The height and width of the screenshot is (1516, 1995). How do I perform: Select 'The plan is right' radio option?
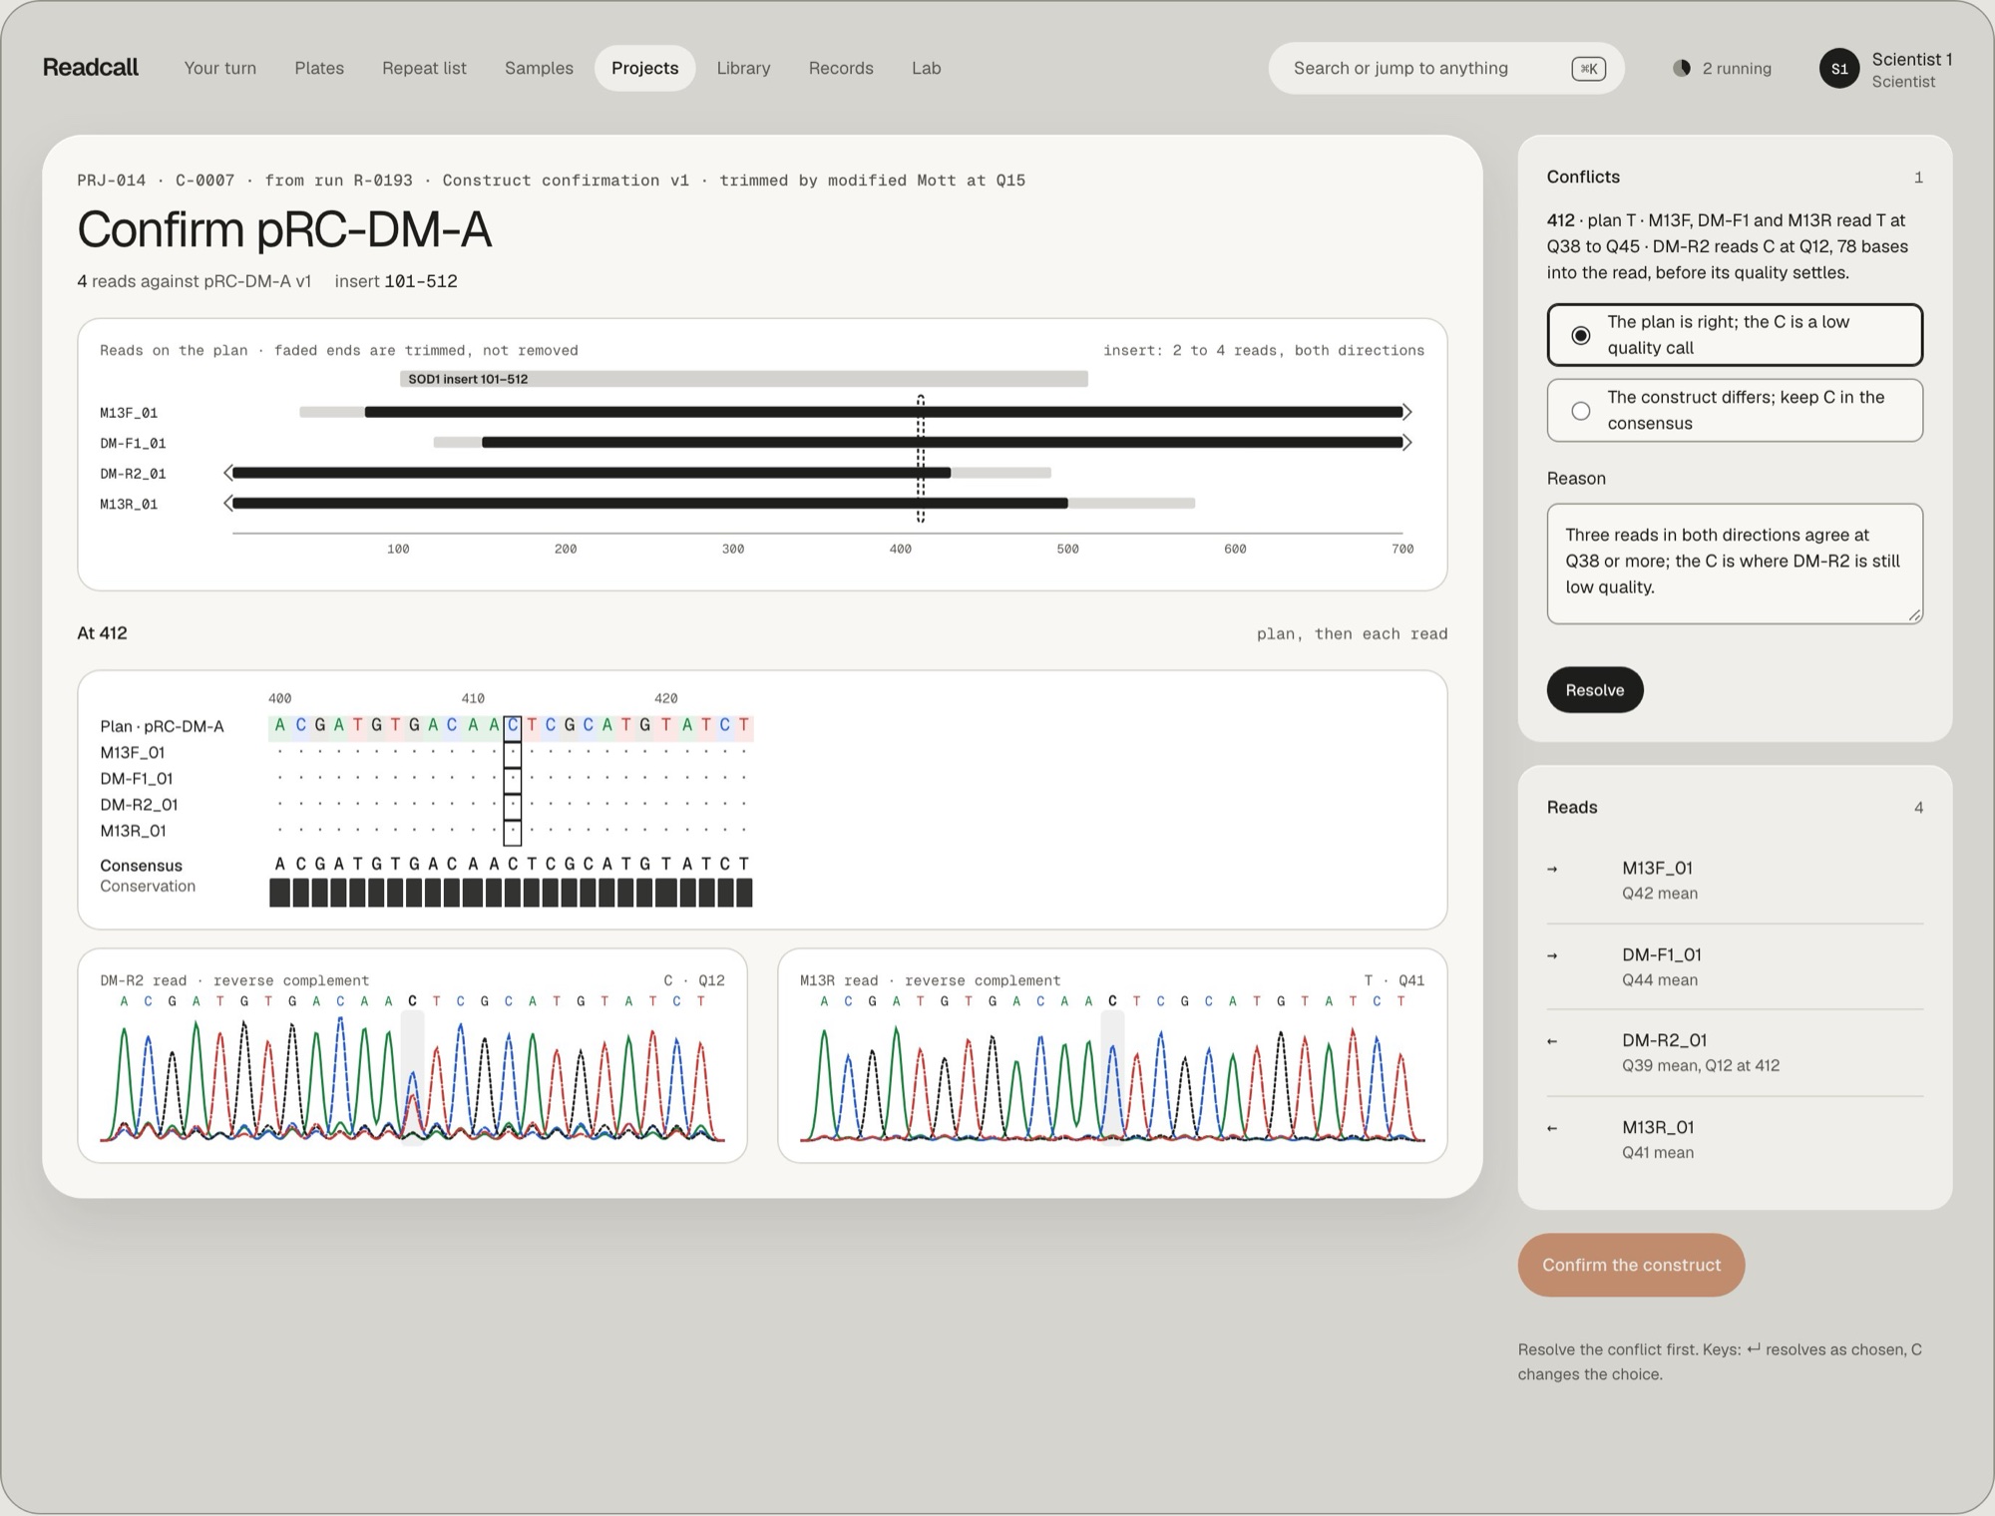[1735, 334]
